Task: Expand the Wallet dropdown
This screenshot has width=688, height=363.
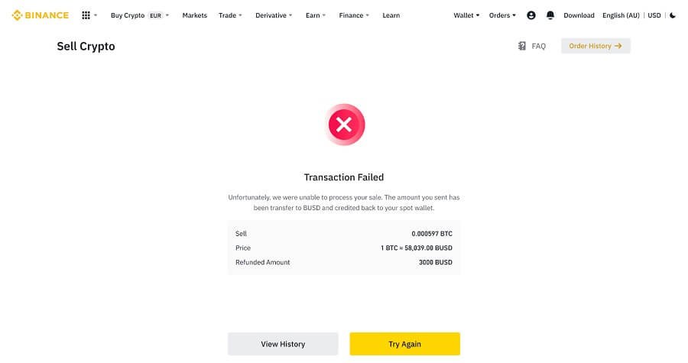Action: pos(466,15)
